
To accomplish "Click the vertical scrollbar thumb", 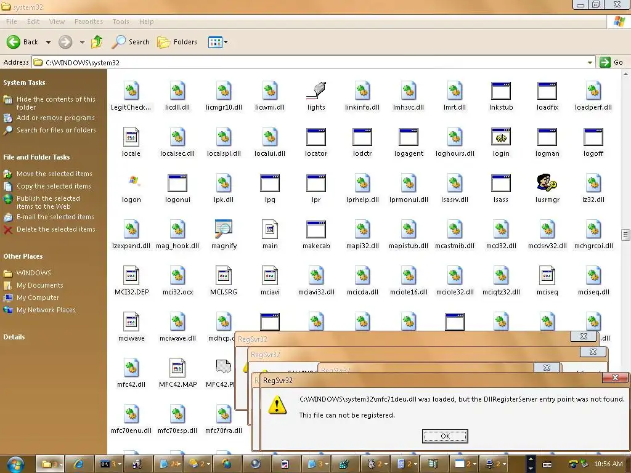I will [625, 235].
